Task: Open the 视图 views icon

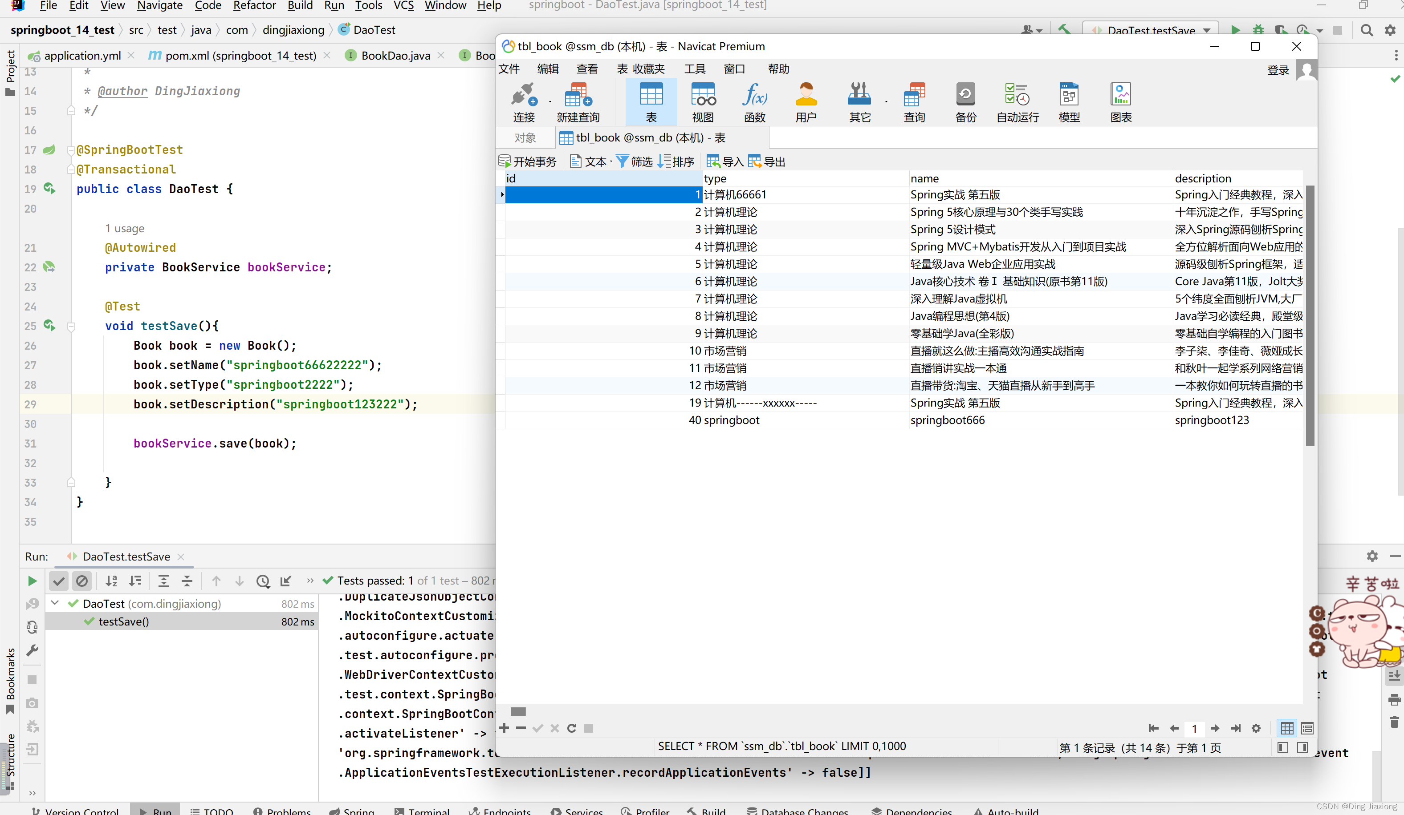Action: click(703, 102)
